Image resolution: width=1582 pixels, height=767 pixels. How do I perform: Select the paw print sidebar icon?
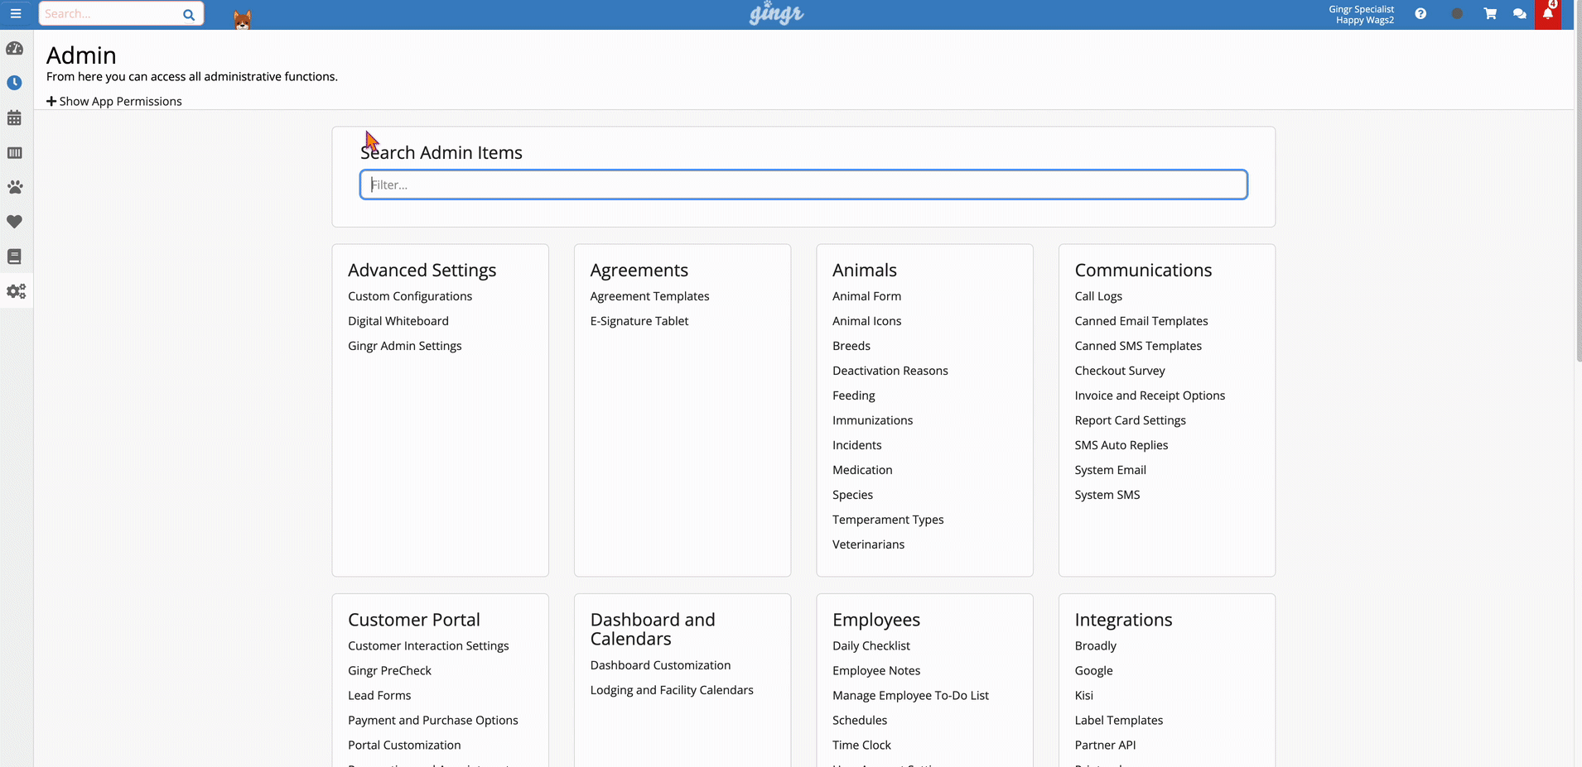click(x=15, y=187)
